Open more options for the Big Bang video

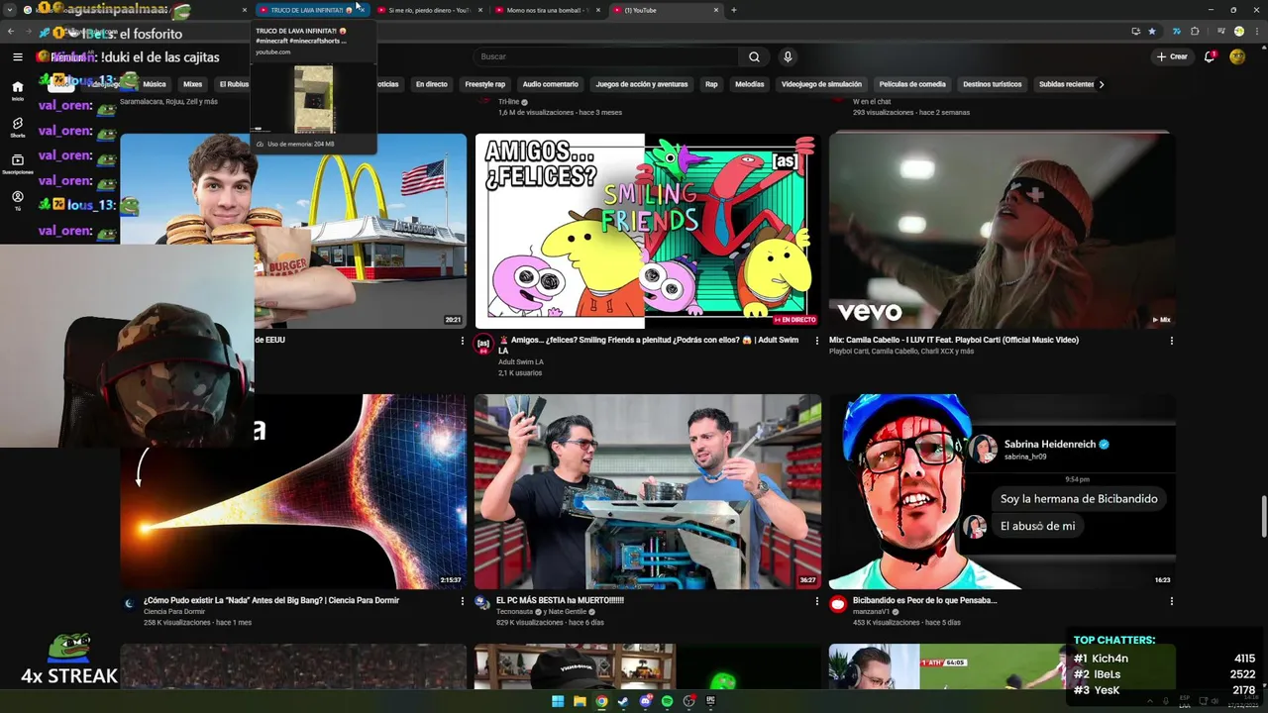(462, 601)
